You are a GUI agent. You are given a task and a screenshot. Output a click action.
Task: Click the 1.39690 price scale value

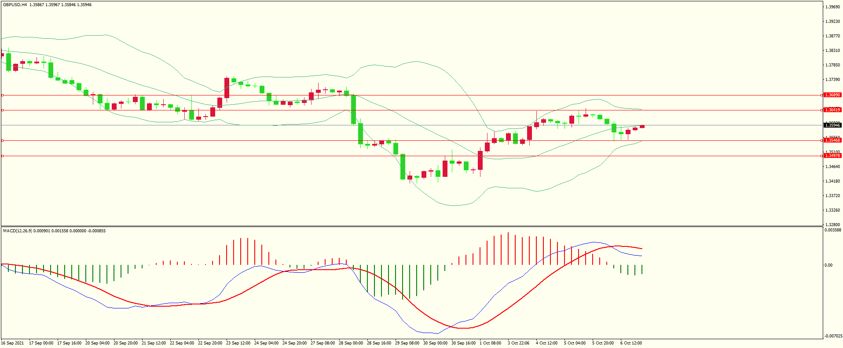pyautogui.click(x=832, y=7)
